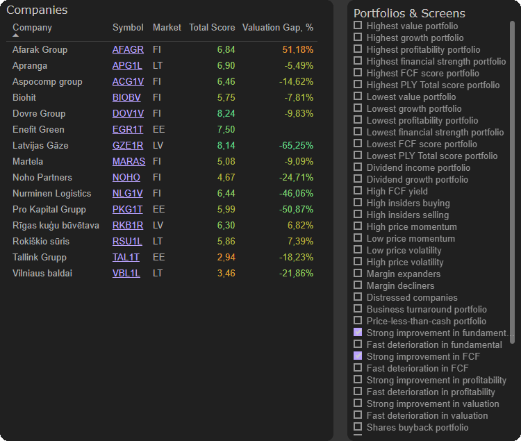Click the GZE1R ticker link

click(128, 146)
